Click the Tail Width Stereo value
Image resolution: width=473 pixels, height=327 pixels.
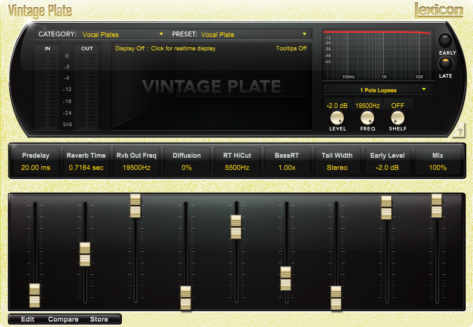337,167
